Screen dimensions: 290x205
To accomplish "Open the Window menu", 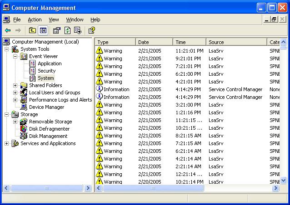I will 75,20.
